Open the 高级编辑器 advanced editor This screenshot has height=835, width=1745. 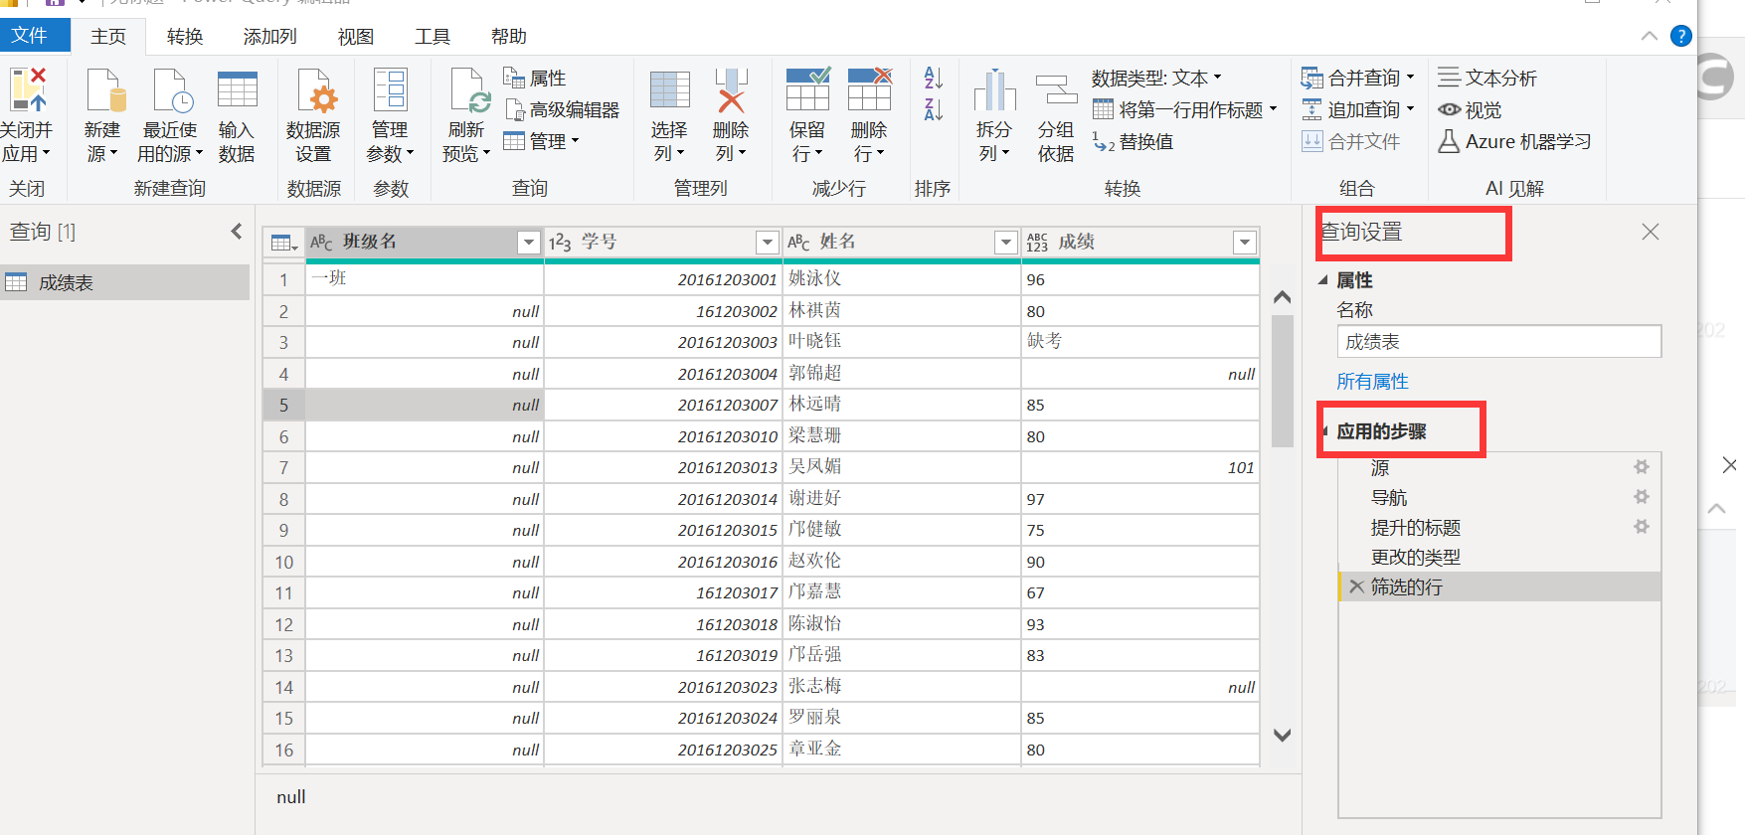point(562,109)
